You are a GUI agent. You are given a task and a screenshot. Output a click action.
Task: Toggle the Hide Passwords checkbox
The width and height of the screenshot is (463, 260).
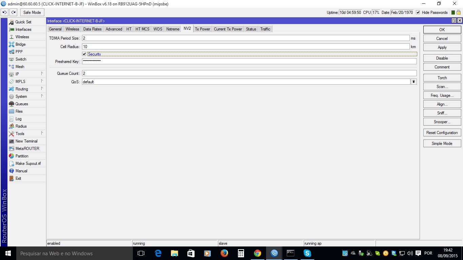click(x=418, y=13)
